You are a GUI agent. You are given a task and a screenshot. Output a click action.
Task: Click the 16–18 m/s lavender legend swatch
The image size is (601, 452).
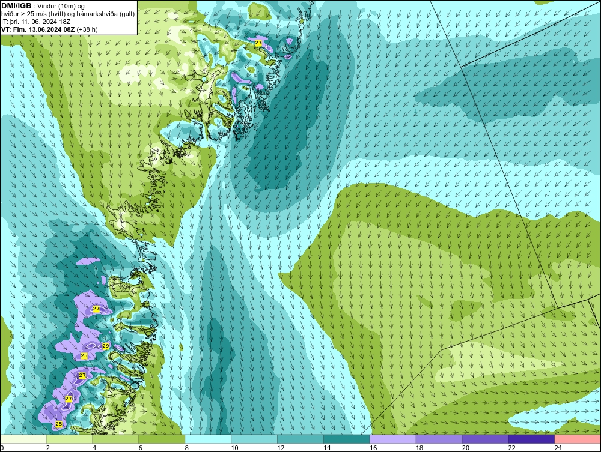pyautogui.click(x=393, y=439)
